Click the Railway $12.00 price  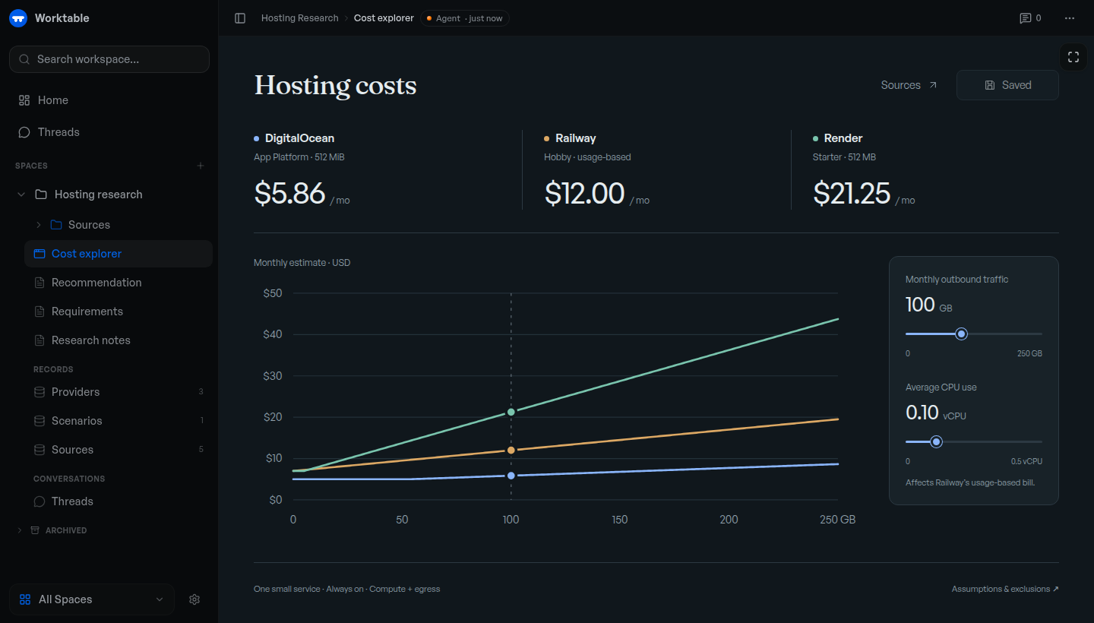[584, 194]
